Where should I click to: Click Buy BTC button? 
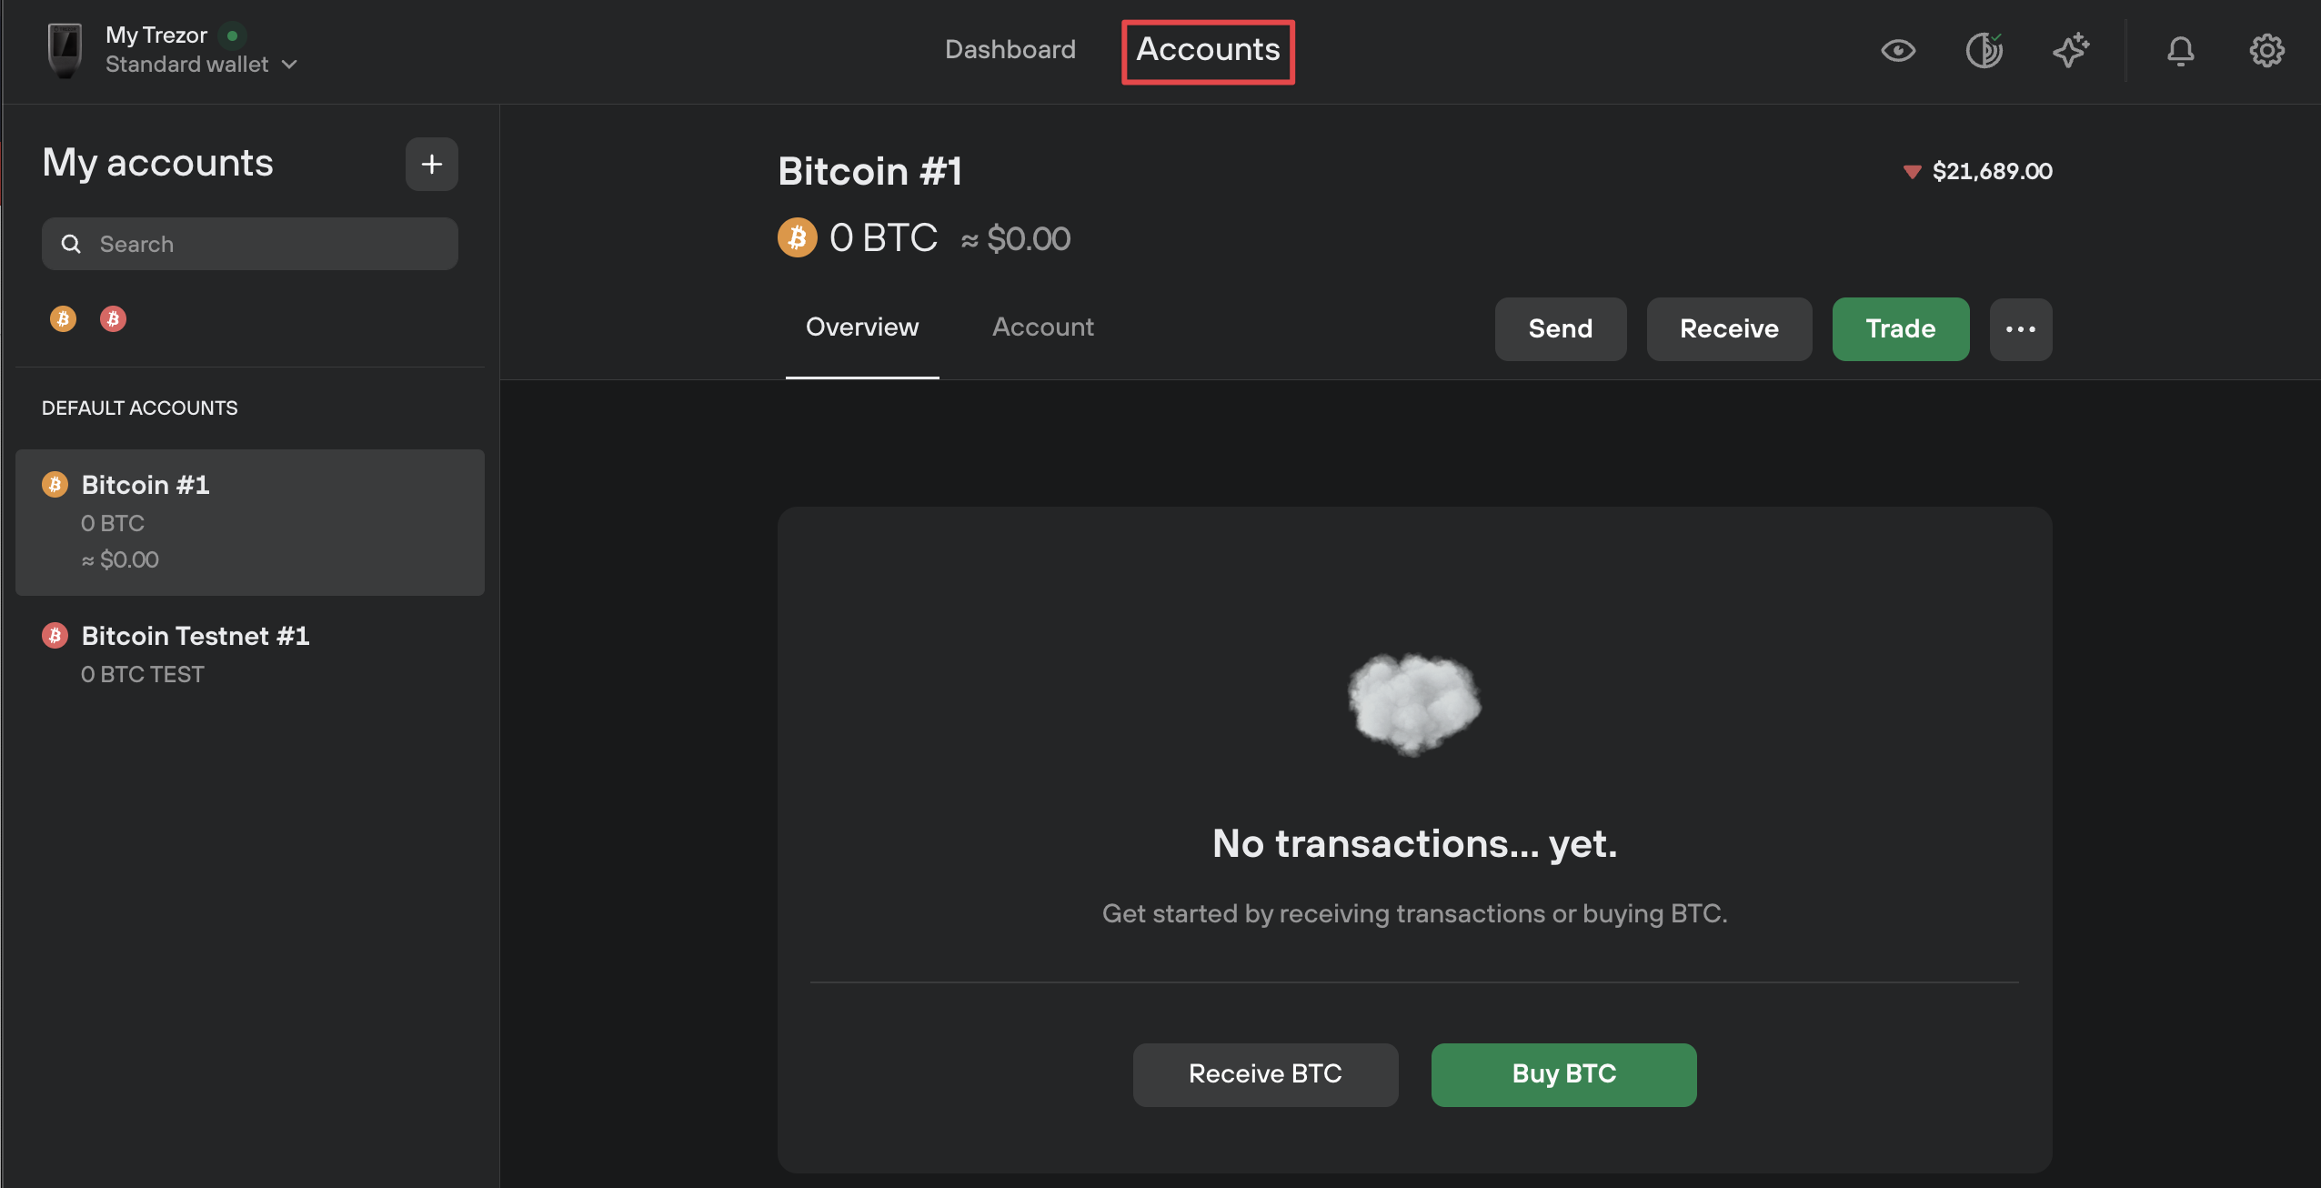click(1563, 1074)
